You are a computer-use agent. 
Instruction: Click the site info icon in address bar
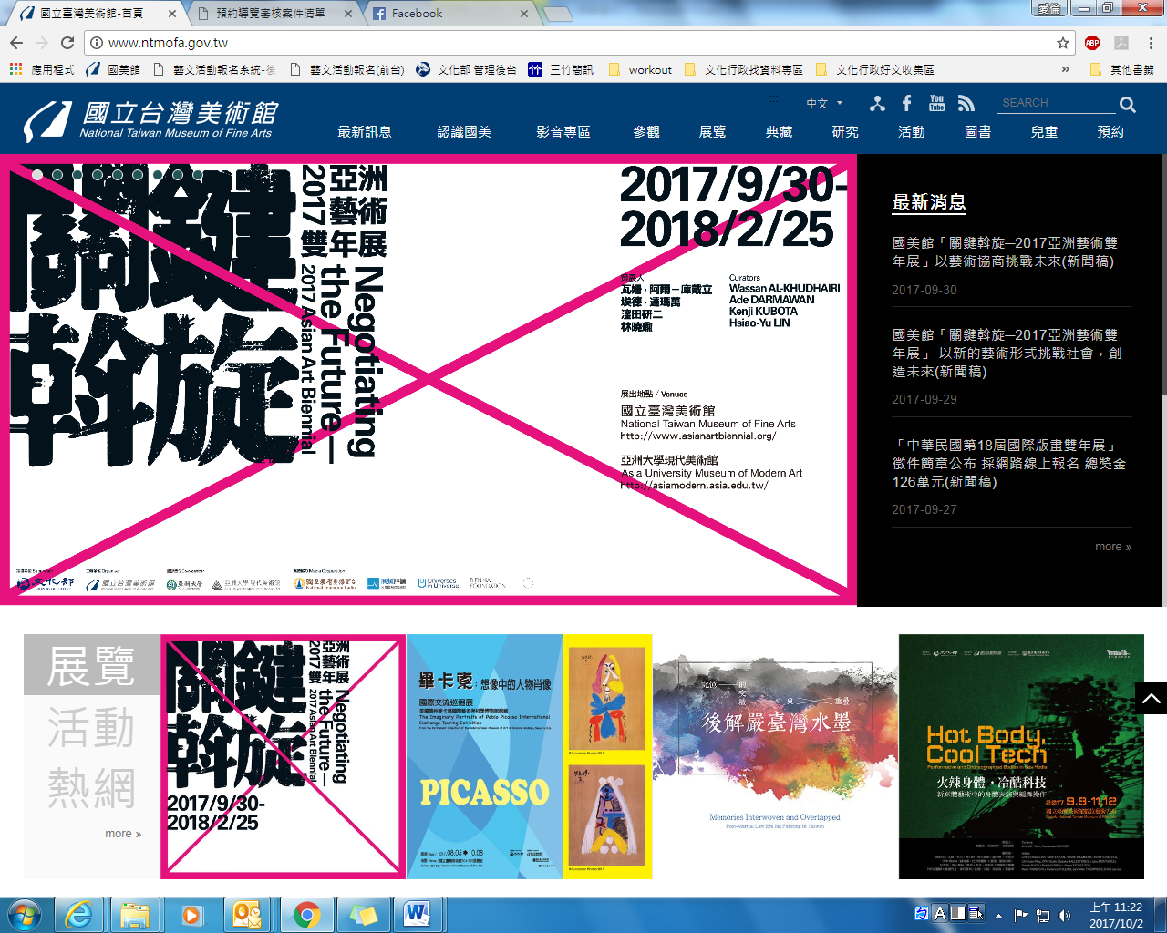pos(98,43)
